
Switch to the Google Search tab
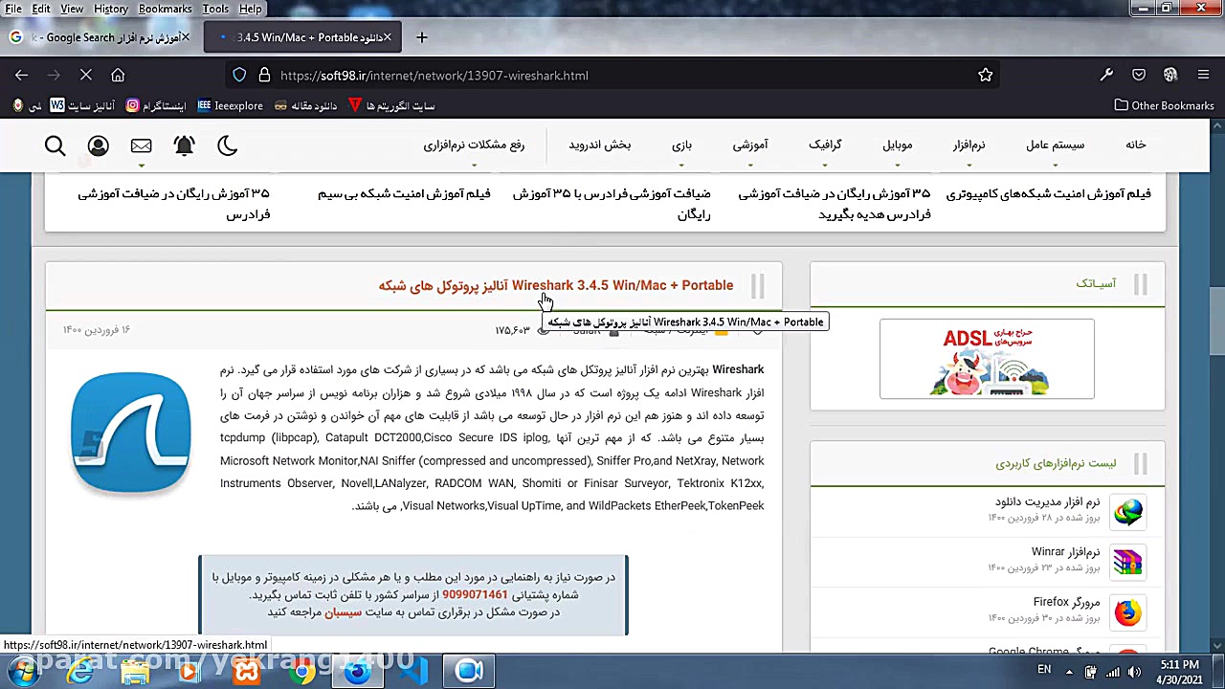tap(96, 37)
